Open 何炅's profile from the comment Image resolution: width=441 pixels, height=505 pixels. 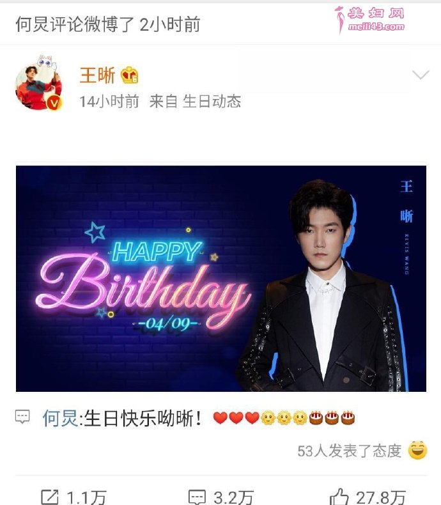click(x=60, y=418)
